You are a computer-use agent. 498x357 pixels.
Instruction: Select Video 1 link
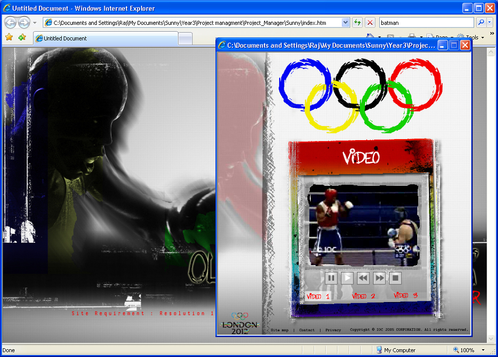[318, 296]
